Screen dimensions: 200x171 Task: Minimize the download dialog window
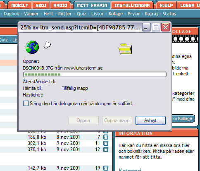pos(146,27)
